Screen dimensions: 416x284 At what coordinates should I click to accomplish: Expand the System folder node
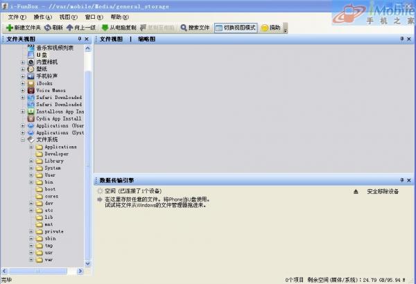click(31, 168)
